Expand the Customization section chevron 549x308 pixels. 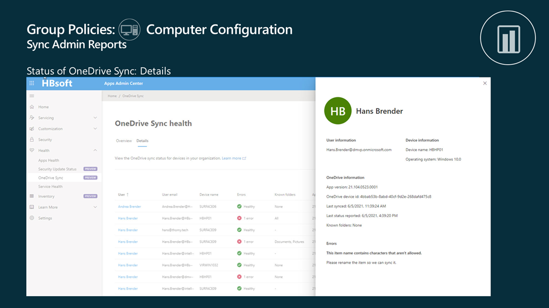(95, 129)
